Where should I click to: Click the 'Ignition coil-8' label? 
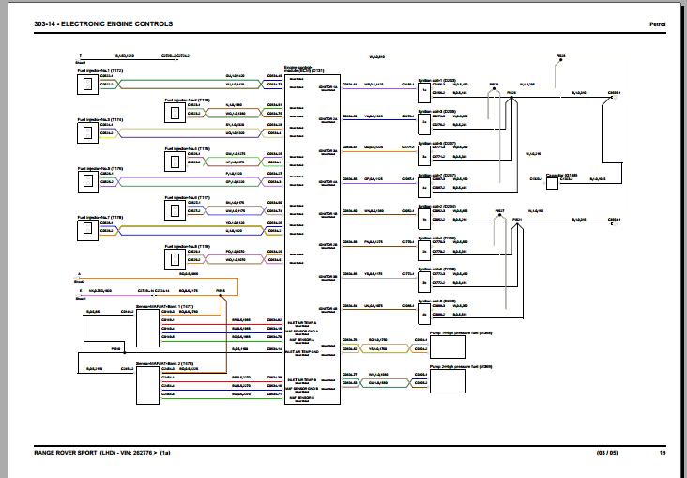(437, 301)
